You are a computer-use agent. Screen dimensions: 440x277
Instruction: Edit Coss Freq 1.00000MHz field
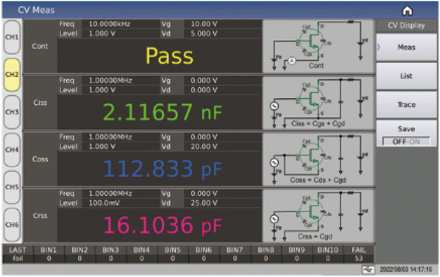tap(120, 137)
